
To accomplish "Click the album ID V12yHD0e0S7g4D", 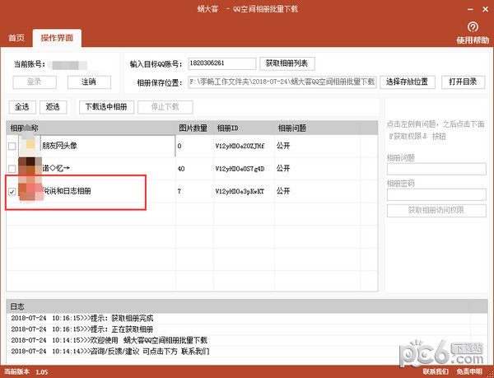I will [240, 169].
